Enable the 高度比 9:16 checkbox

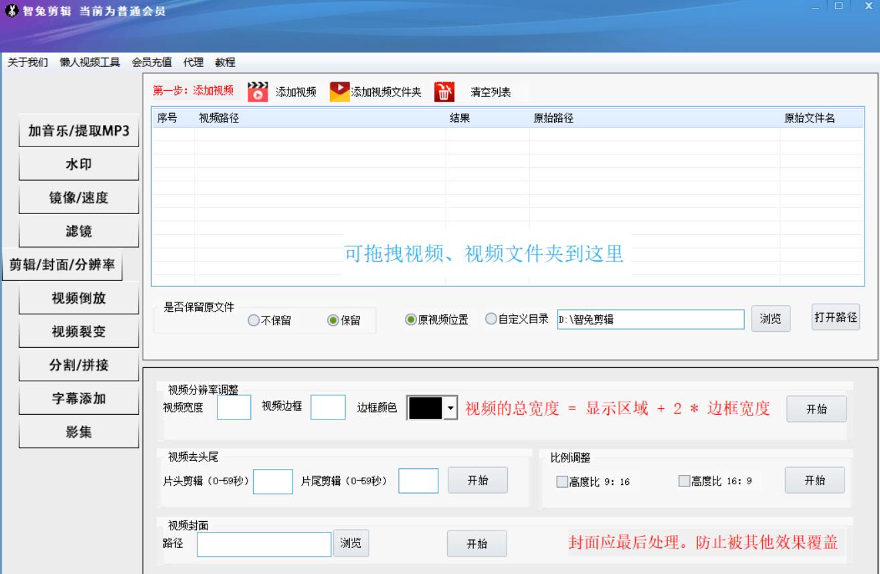coord(562,482)
